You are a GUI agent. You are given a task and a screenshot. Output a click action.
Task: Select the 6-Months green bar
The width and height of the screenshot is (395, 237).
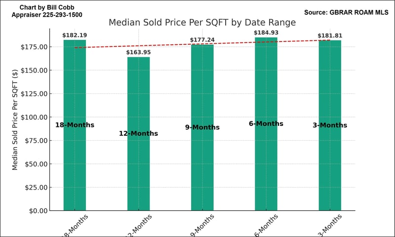click(x=266, y=163)
